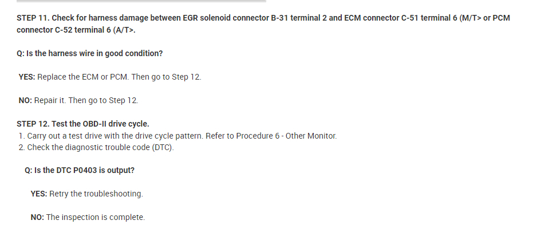The width and height of the screenshot is (537, 232).
Task: Click the "STEP 12. Test the OBD-II drive cycle" heading
Action: [x=84, y=124]
